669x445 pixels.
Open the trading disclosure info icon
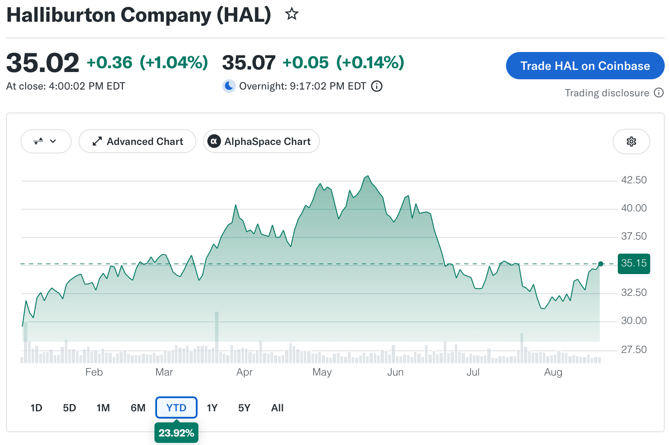(659, 92)
